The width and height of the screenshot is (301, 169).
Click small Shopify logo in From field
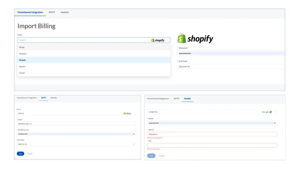(158, 40)
